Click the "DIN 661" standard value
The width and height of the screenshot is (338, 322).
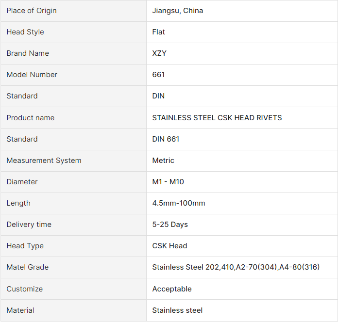click(x=166, y=139)
